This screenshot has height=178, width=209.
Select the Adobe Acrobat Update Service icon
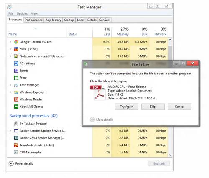[16, 131]
